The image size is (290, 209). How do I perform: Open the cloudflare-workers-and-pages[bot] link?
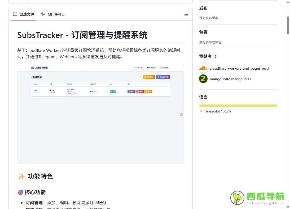[239, 68]
